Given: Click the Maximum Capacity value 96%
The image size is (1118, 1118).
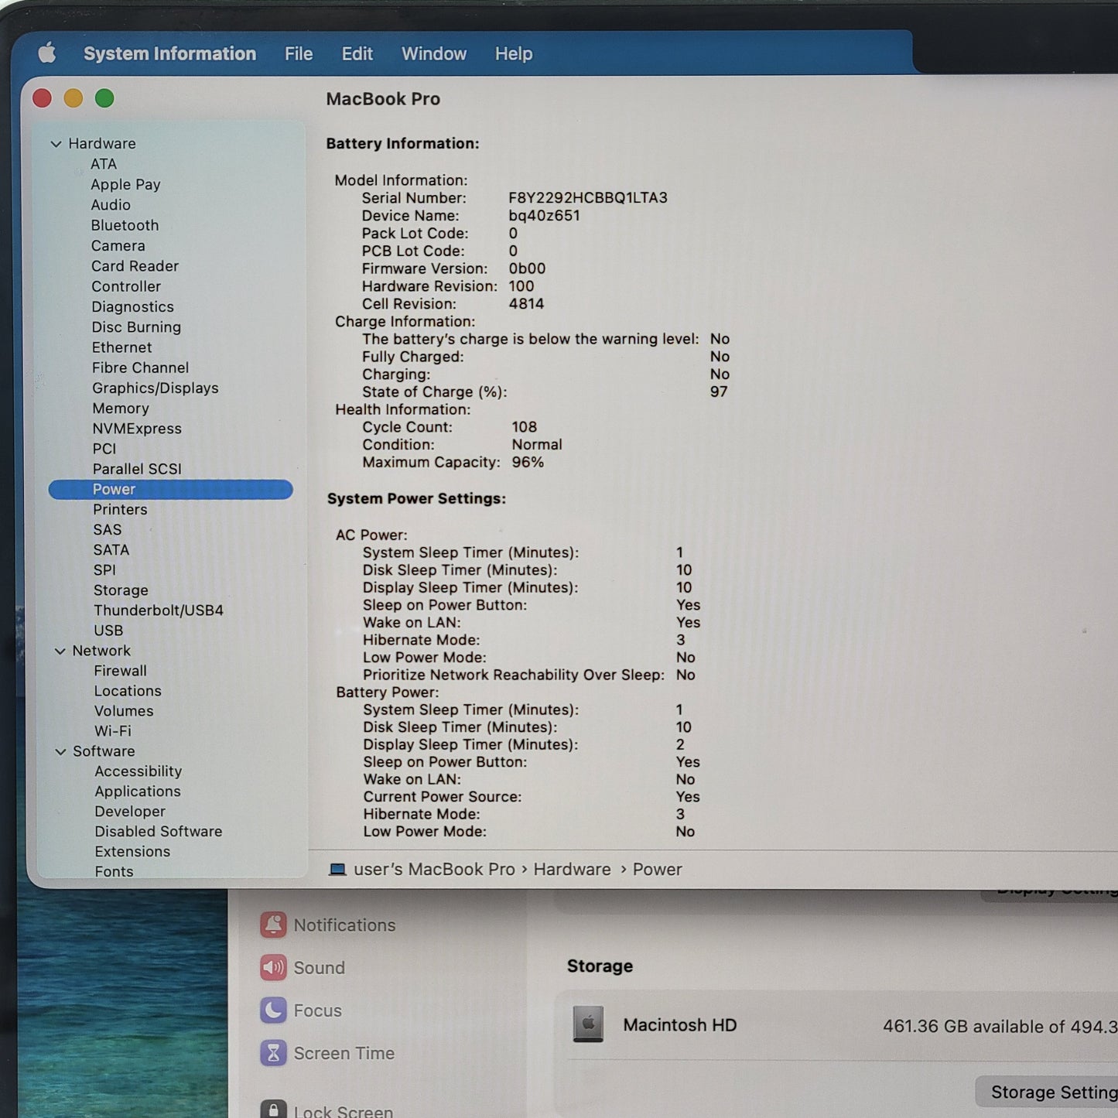Looking at the screenshot, I should 528,463.
